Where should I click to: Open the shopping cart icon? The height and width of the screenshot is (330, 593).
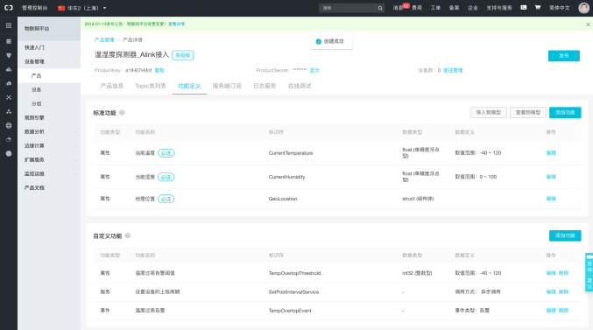click(x=538, y=8)
